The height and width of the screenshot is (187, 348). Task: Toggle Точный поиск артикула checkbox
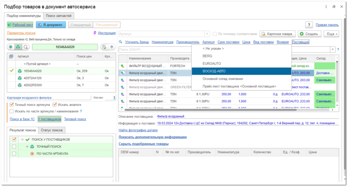click(x=12, y=104)
